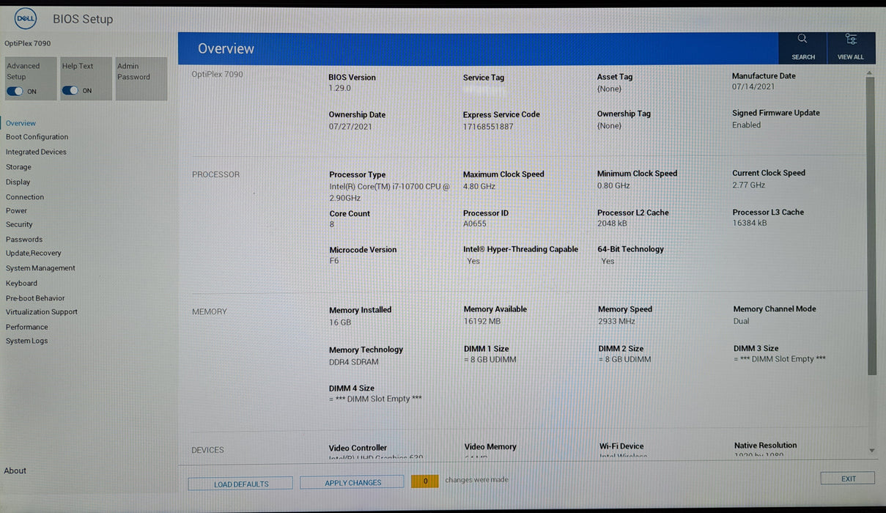Open the Passwords section
886x513 pixels.
pos(24,239)
